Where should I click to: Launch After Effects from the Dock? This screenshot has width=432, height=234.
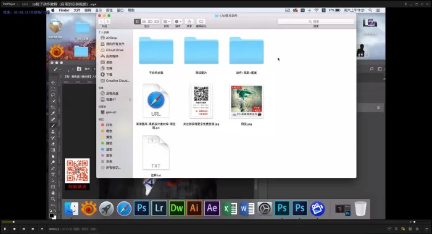click(212, 208)
